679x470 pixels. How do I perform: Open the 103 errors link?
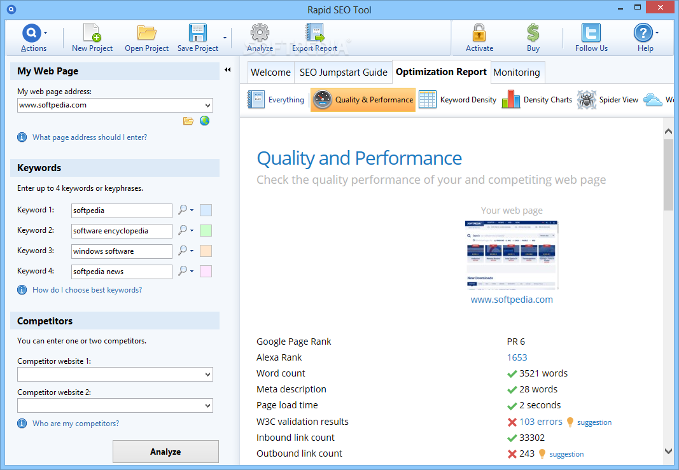[x=541, y=422]
